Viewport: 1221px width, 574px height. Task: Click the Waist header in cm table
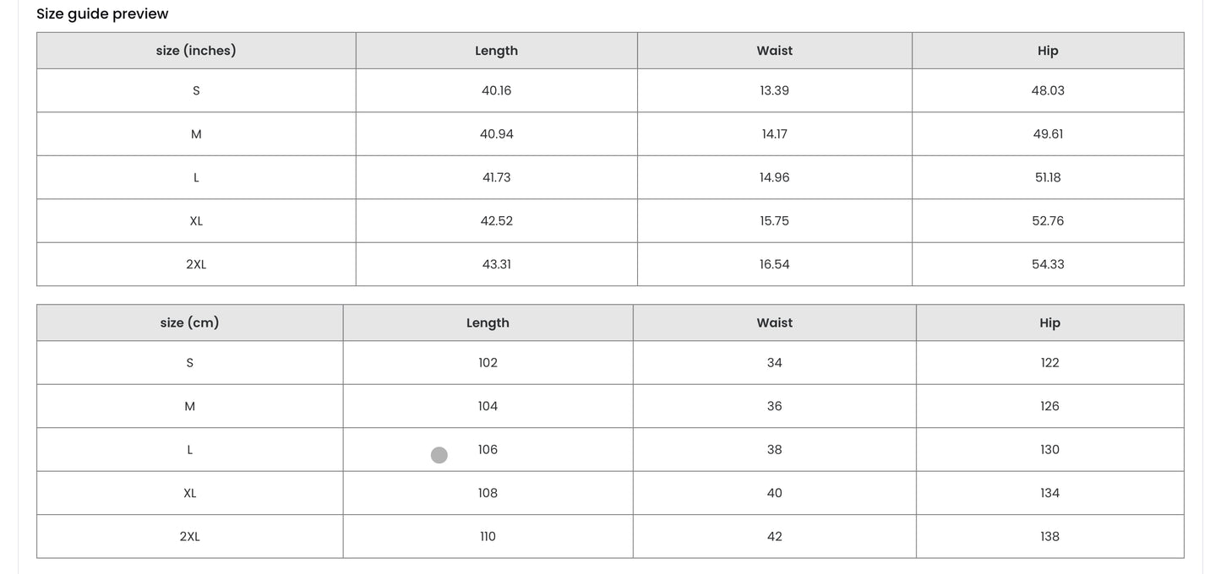(774, 322)
